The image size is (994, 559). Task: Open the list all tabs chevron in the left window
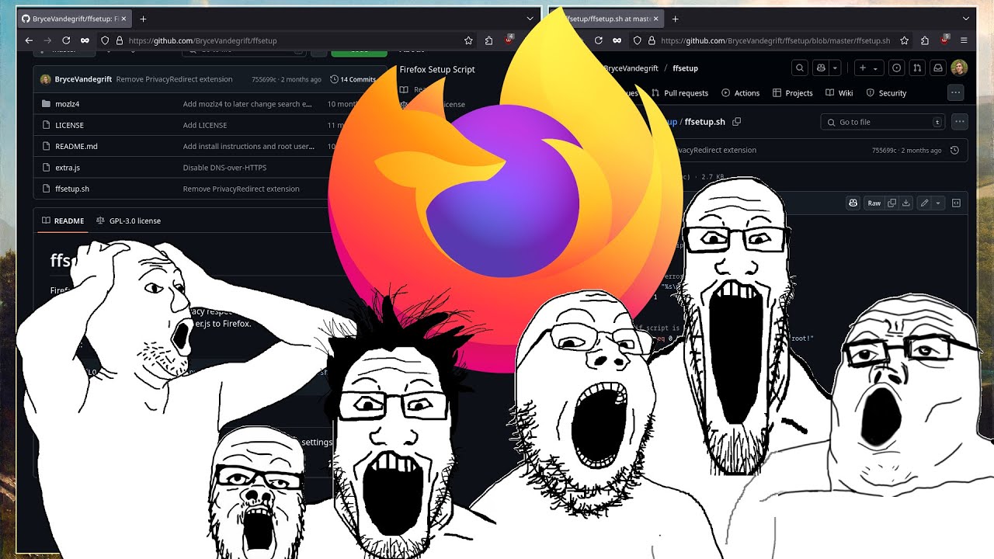pyautogui.click(x=532, y=19)
